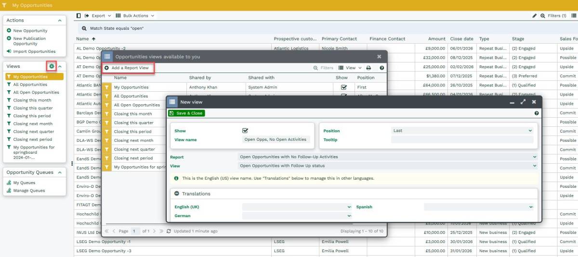Click the edit pencil icon in top toolbar
The image size is (578, 257).
534,16
